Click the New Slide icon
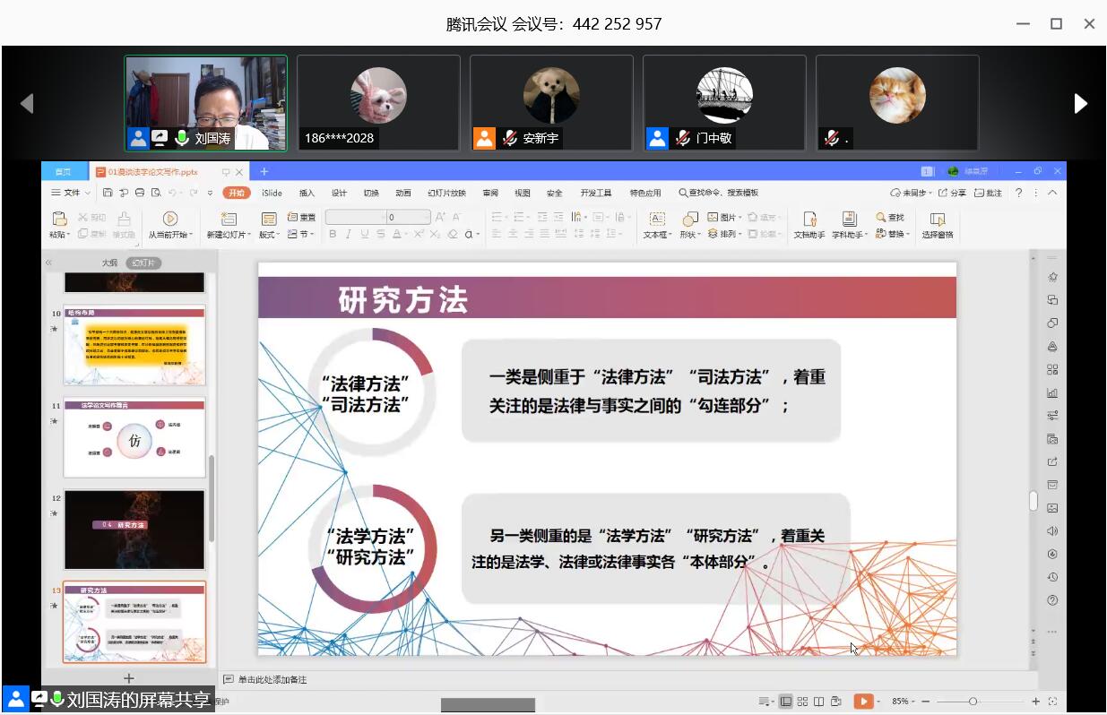1107x715 pixels. (228, 219)
